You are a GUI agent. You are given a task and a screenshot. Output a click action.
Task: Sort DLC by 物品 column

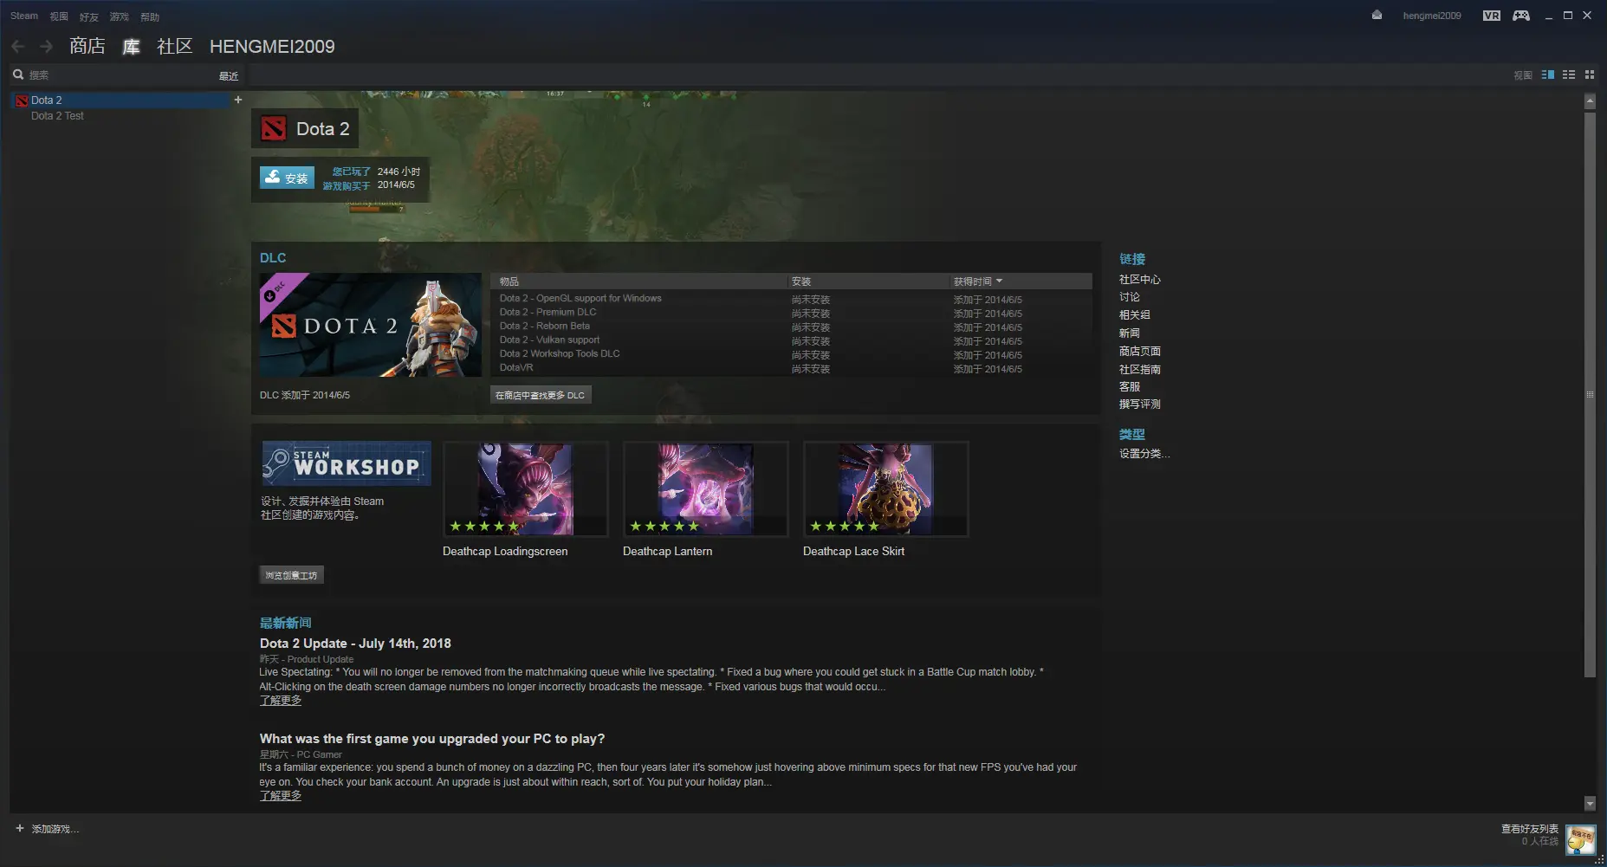pyautogui.click(x=639, y=281)
